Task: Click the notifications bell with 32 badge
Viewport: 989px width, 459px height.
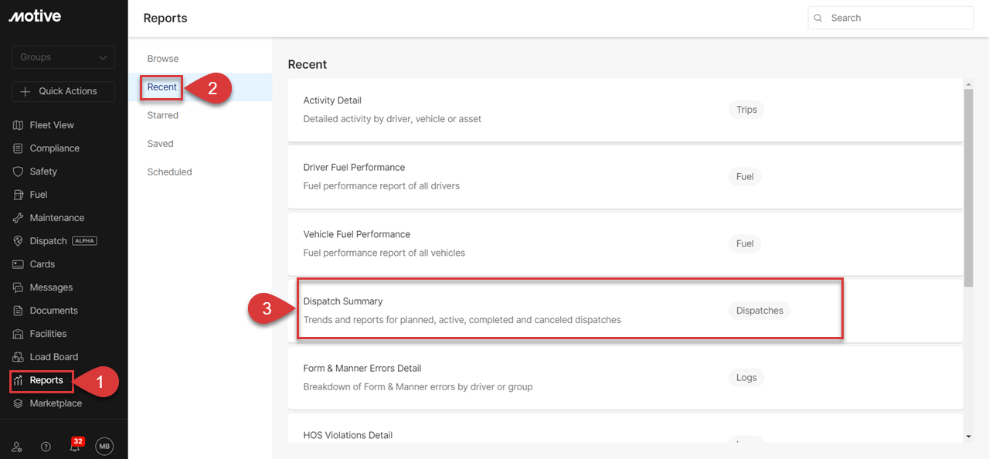Action: [x=76, y=445]
